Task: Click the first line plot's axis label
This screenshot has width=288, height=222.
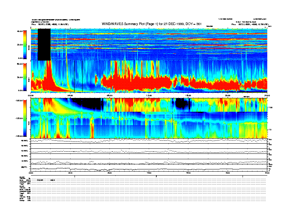Action: point(25,141)
